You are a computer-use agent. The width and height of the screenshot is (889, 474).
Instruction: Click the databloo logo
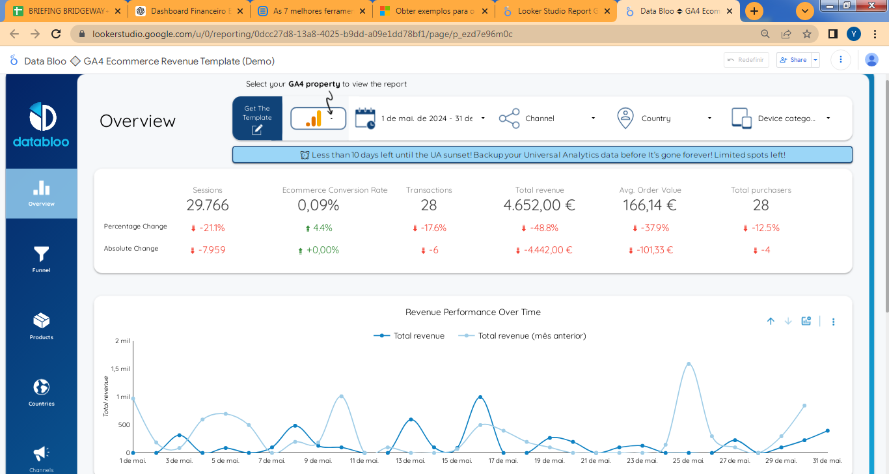[41, 118]
